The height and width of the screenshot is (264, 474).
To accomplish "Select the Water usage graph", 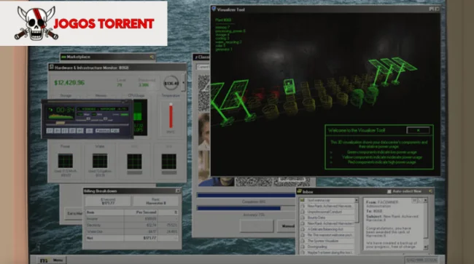I will coord(100,161).
